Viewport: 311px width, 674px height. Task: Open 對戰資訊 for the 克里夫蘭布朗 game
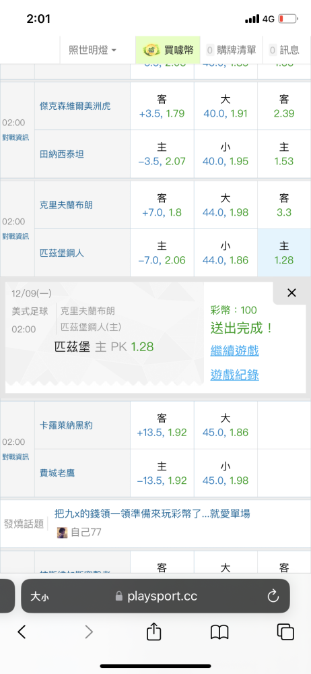click(15, 236)
